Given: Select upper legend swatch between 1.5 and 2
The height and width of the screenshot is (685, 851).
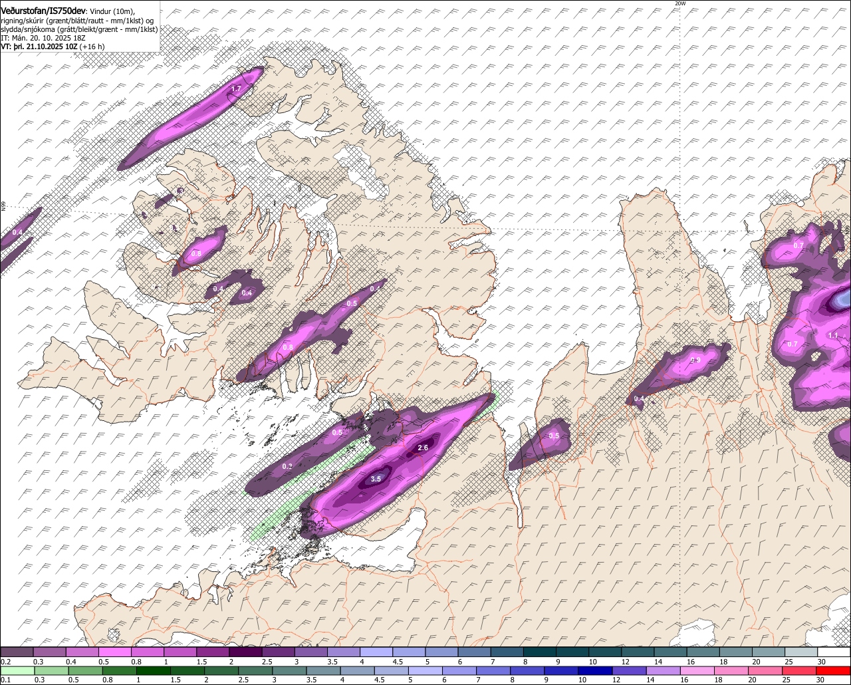Looking at the screenshot, I should [x=213, y=652].
